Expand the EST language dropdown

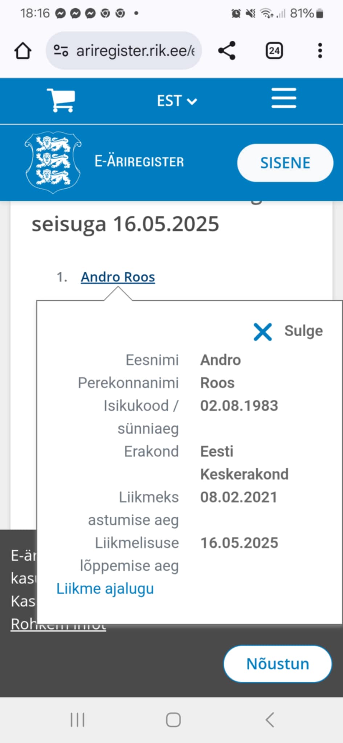[177, 101]
